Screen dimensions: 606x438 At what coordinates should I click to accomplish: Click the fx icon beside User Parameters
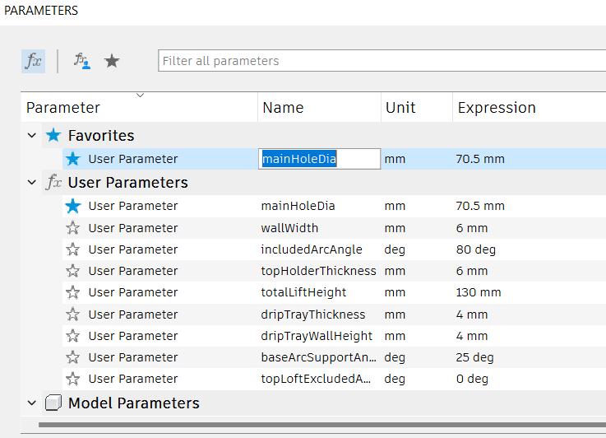(53, 183)
